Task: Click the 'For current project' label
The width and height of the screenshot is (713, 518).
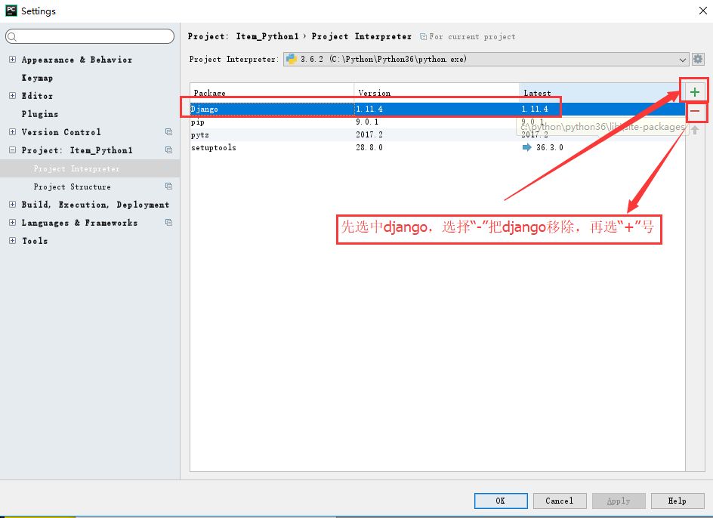Action: coord(473,37)
